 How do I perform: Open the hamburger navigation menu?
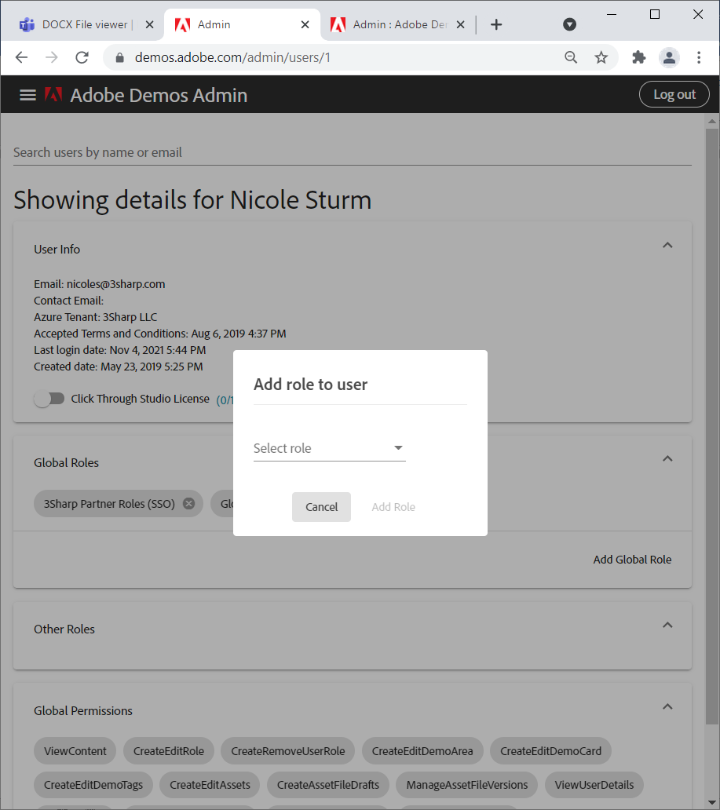click(27, 95)
